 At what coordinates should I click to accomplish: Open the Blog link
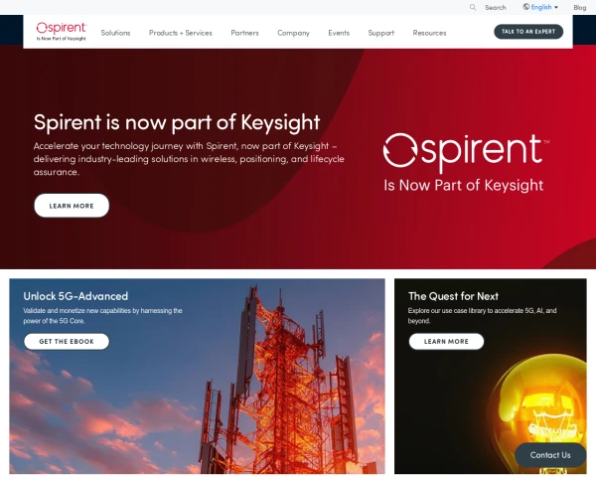point(580,7)
